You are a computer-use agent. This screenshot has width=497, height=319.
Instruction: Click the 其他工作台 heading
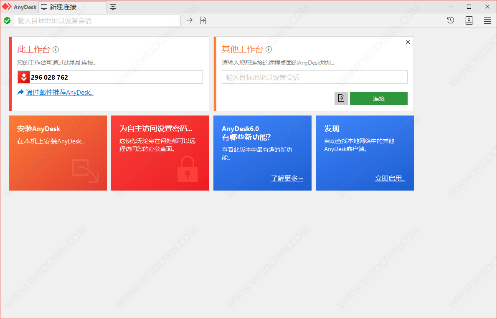[243, 49]
